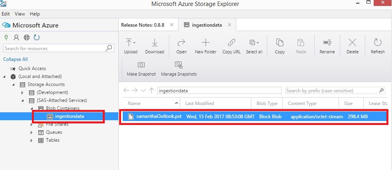Click the New Folder plus icon

coord(206,43)
